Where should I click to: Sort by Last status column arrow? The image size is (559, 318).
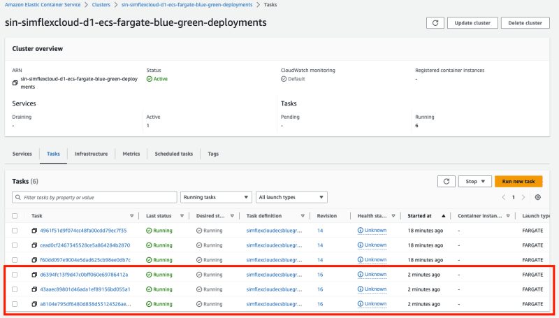tap(182, 216)
